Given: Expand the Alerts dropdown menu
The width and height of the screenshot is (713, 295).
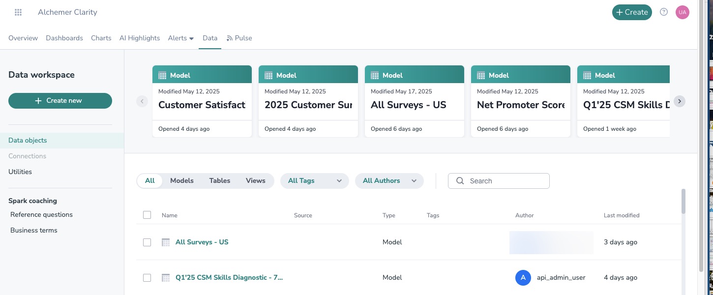Looking at the screenshot, I should [x=181, y=38].
